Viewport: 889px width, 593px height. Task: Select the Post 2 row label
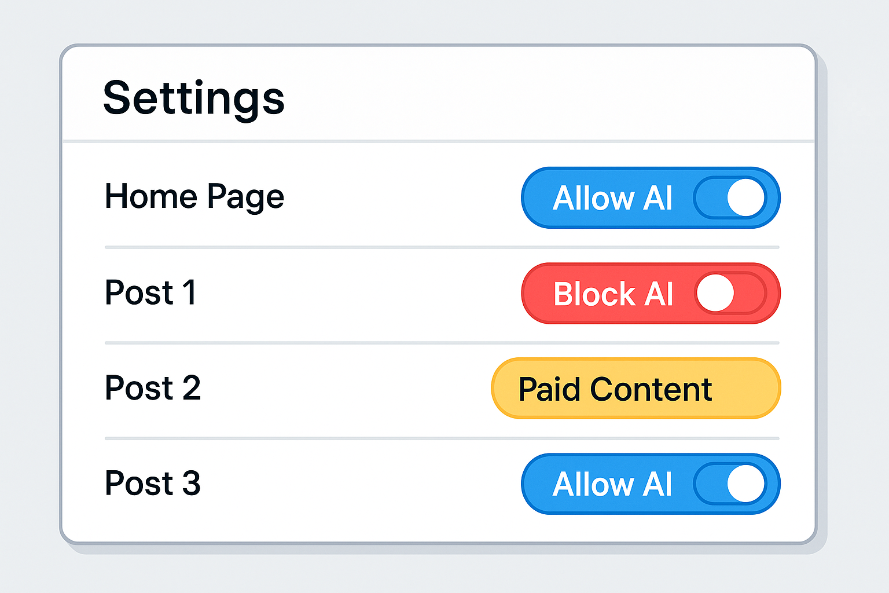[153, 388]
